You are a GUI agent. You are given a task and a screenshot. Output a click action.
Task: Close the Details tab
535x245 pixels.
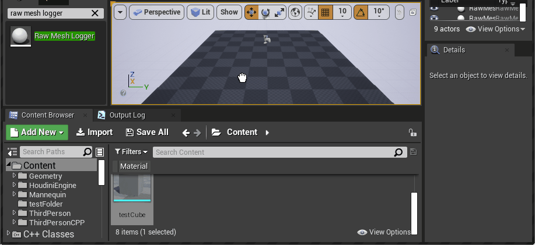coord(507,50)
